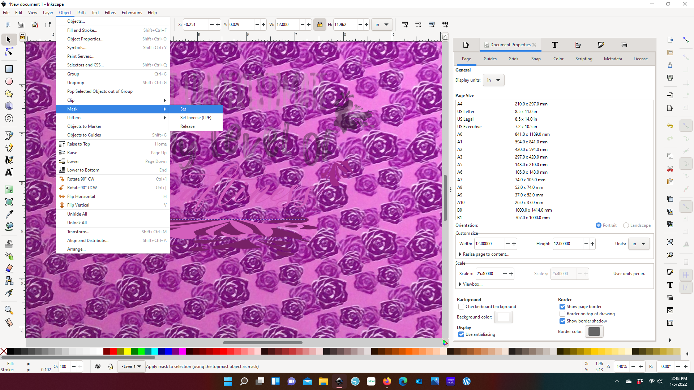The width and height of the screenshot is (694, 390).
Task: Expand Resize page to content section
Action: [x=485, y=254]
